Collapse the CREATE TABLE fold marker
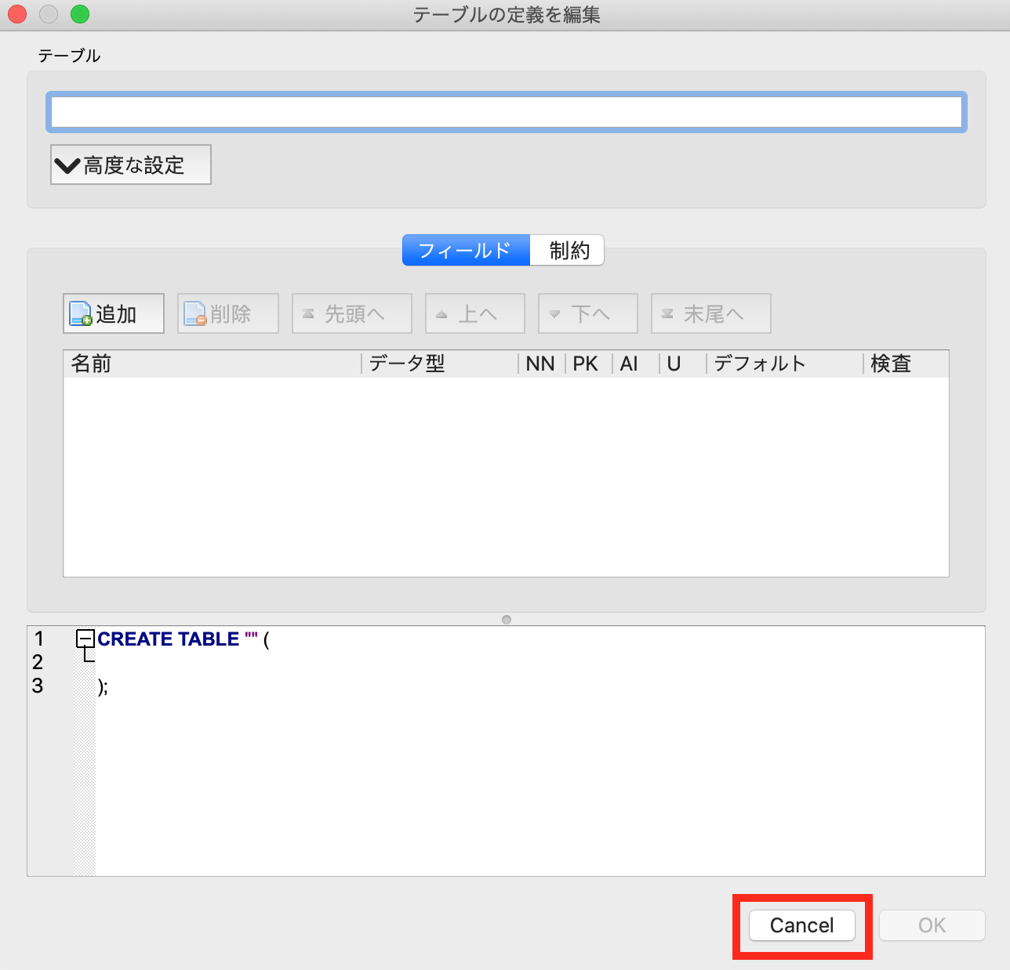 pyautogui.click(x=85, y=639)
